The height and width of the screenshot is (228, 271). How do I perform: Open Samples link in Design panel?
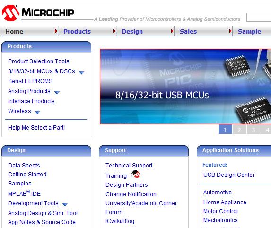click(20, 184)
